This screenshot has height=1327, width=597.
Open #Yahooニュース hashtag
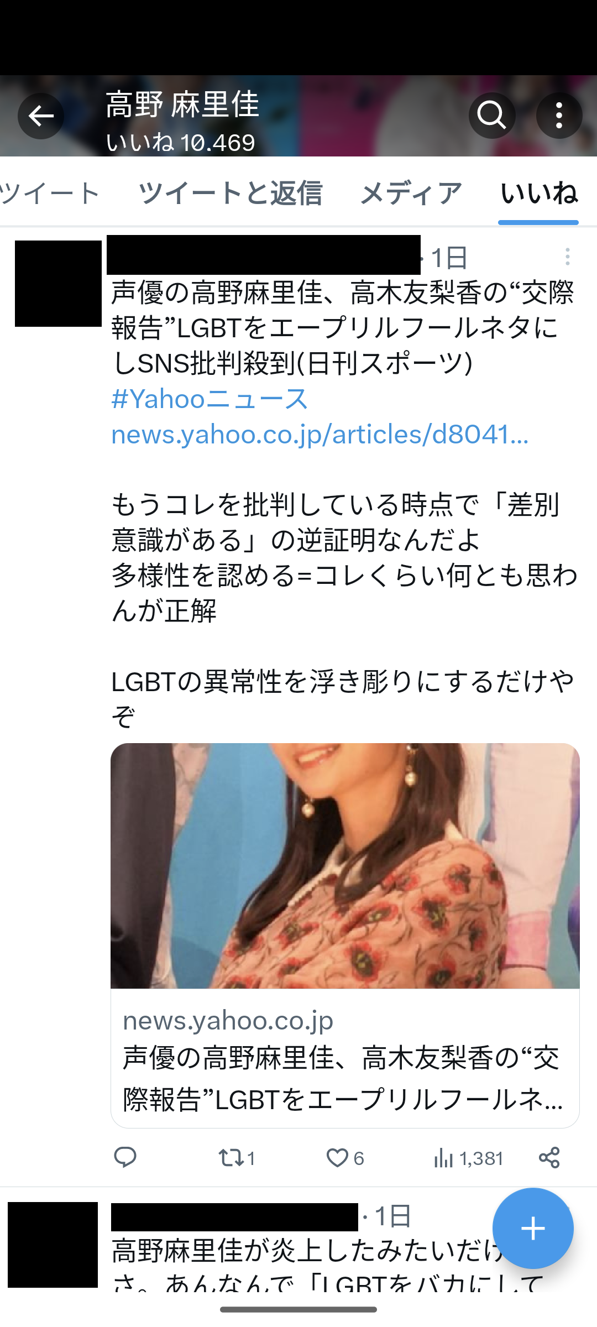tap(210, 399)
